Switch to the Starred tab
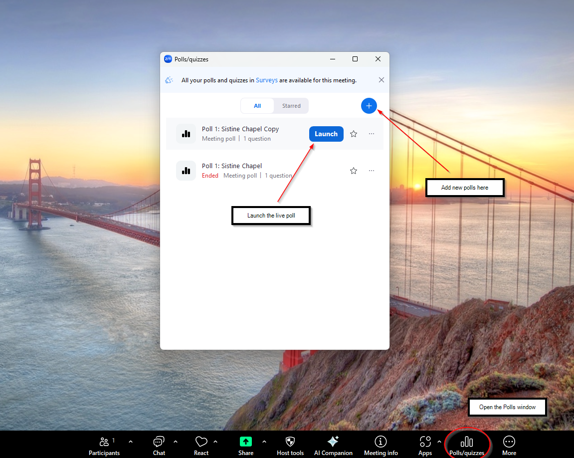The image size is (574, 458). pyautogui.click(x=291, y=106)
